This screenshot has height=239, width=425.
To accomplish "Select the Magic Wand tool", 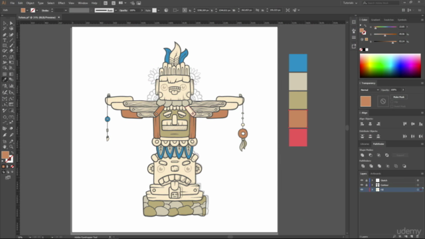I will (5, 29).
